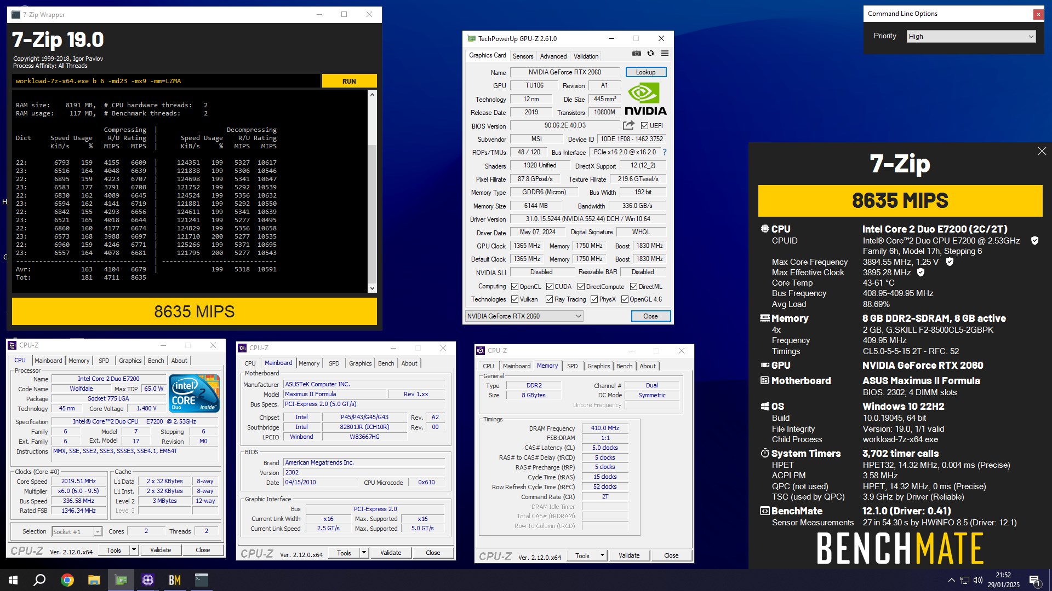1052x591 pixels.
Task: Click the Memory module icon in BenchMate panel
Action: point(765,318)
